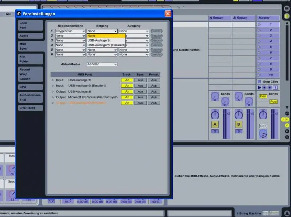Choose USB-Audiogerät [Emuliert] from Eingang list
This screenshot has width=291, height=217.
(x=101, y=45)
